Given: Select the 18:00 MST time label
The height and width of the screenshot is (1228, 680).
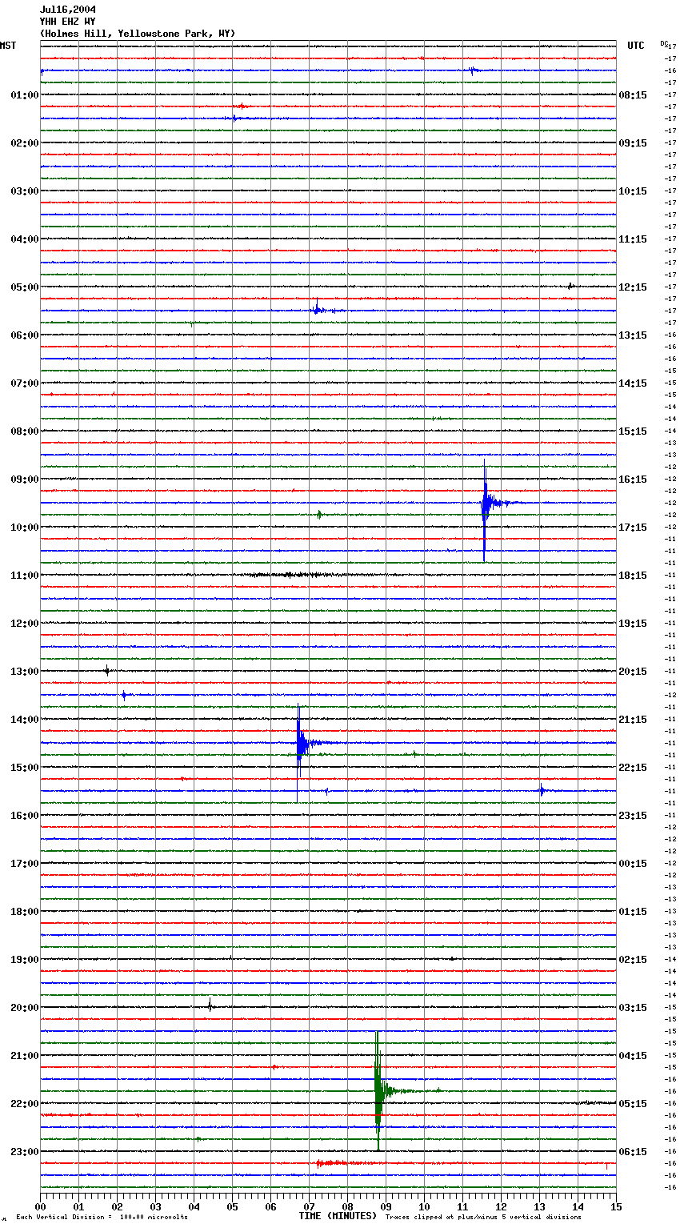Looking at the screenshot, I should pyautogui.click(x=25, y=912).
